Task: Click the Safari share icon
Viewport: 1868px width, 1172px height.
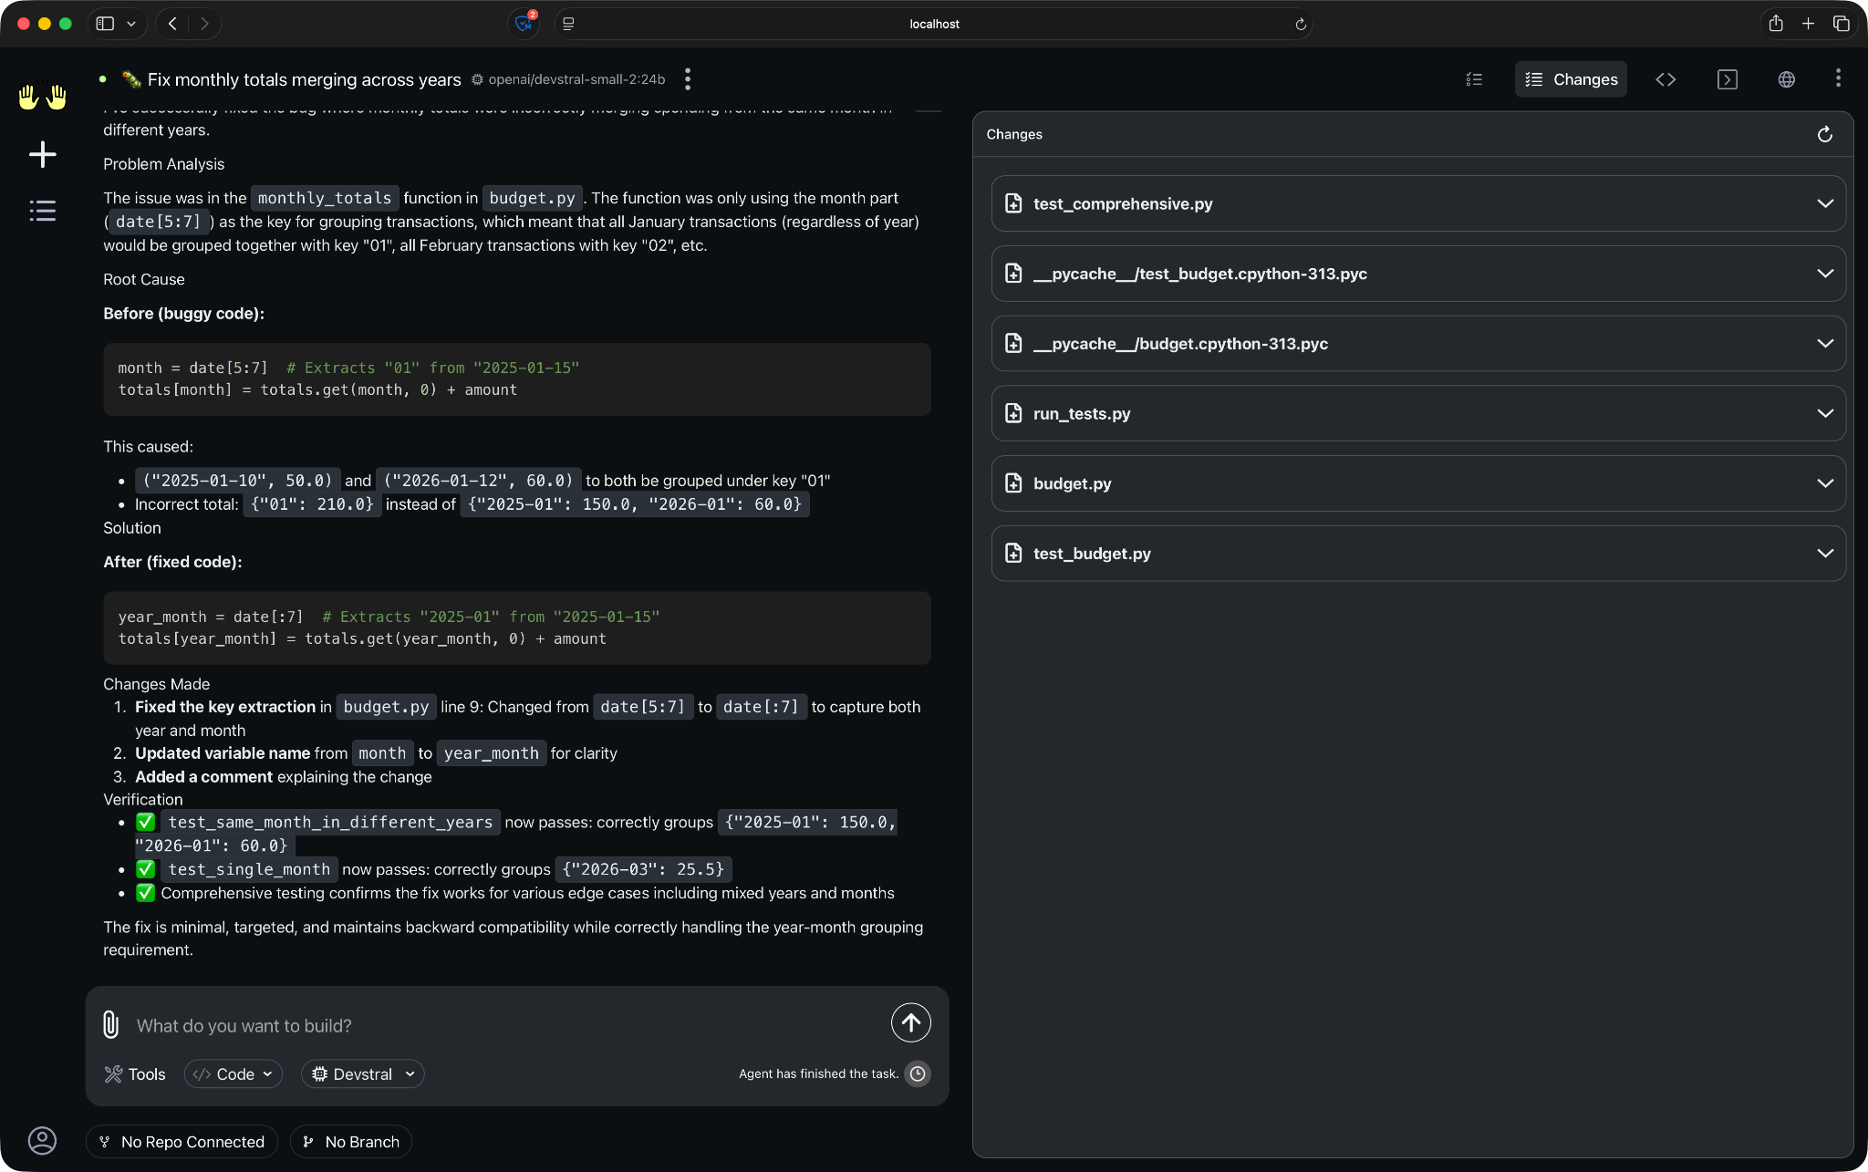Action: click(x=1775, y=24)
